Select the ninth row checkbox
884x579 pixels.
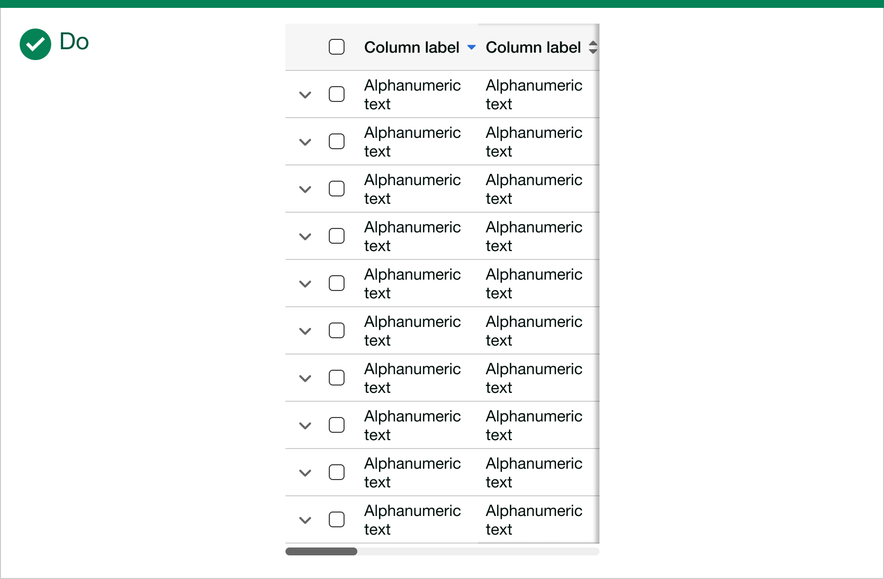(x=337, y=472)
